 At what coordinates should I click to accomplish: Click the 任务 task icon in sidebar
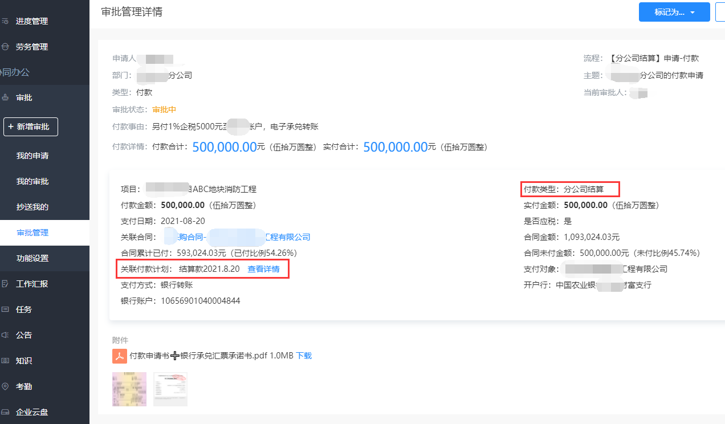(5, 309)
